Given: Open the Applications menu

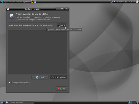Looking at the screenshot, I should point(9,2).
